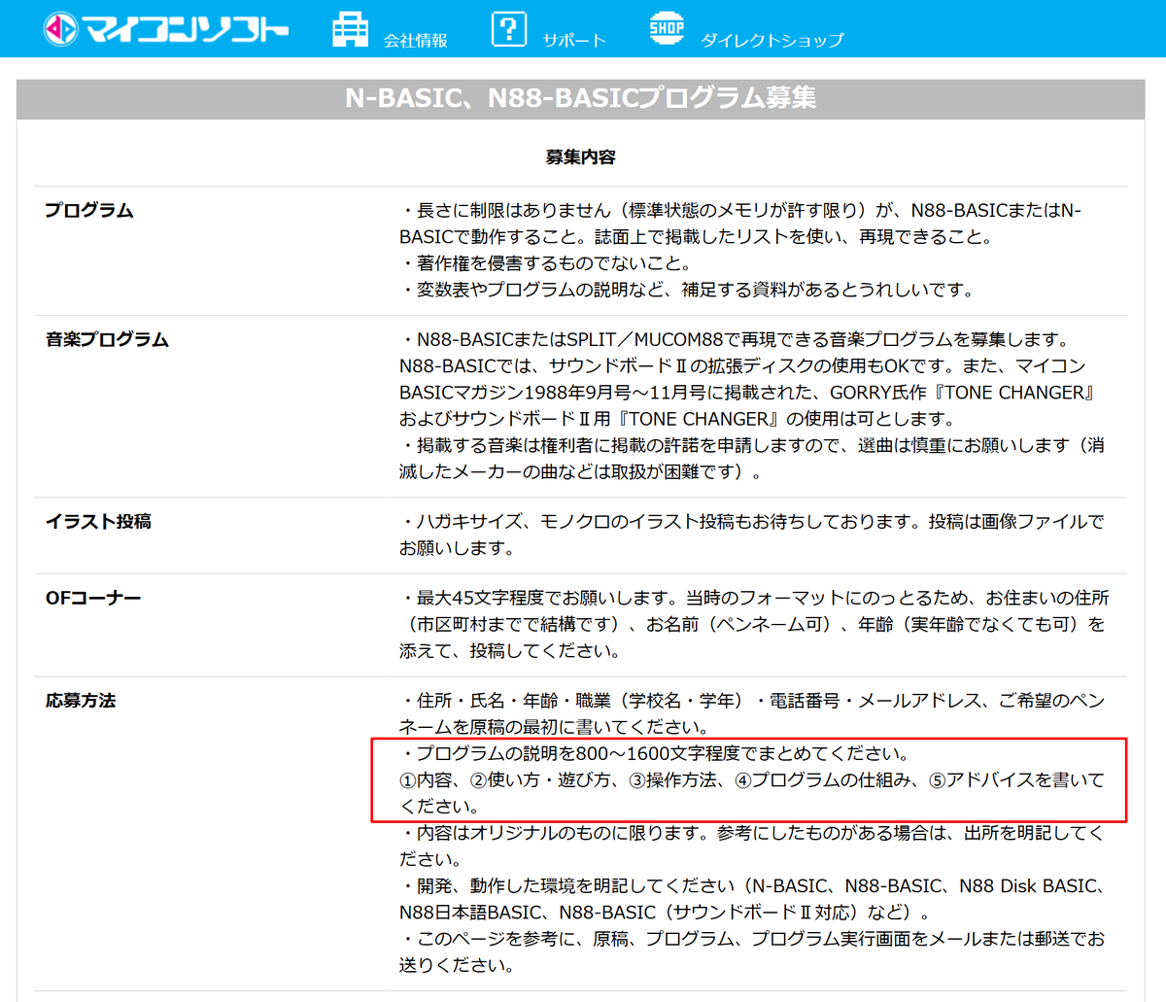Click the circular arrow emblem in the logo

click(x=60, y=27)
